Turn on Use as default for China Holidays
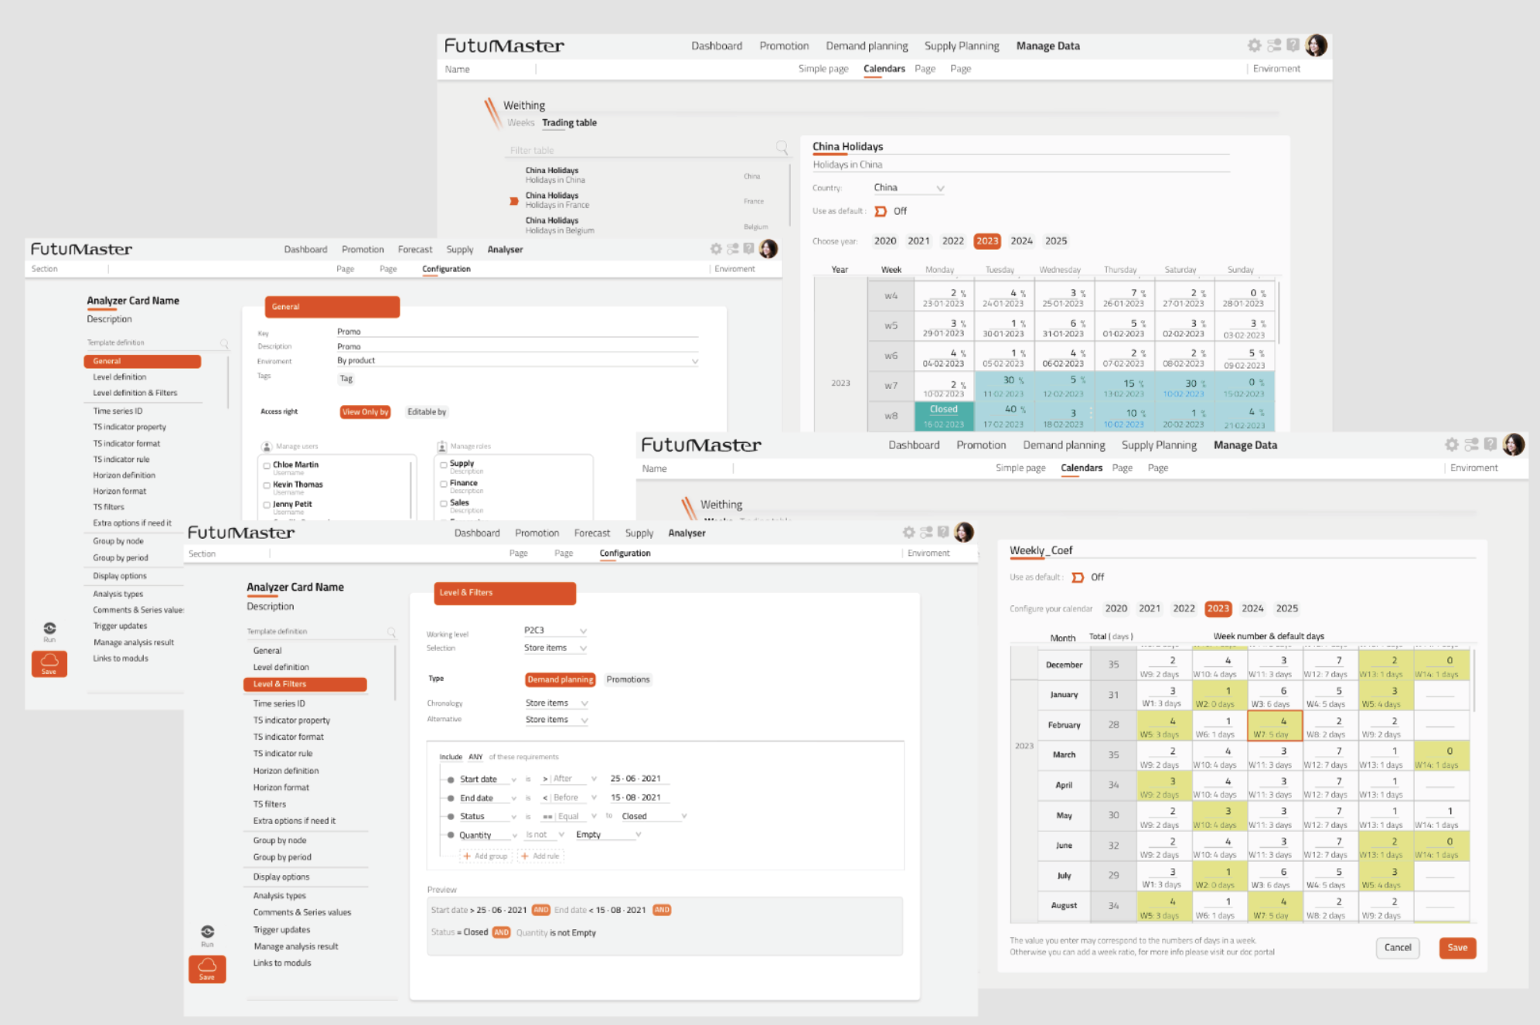 tap(881, 210)
